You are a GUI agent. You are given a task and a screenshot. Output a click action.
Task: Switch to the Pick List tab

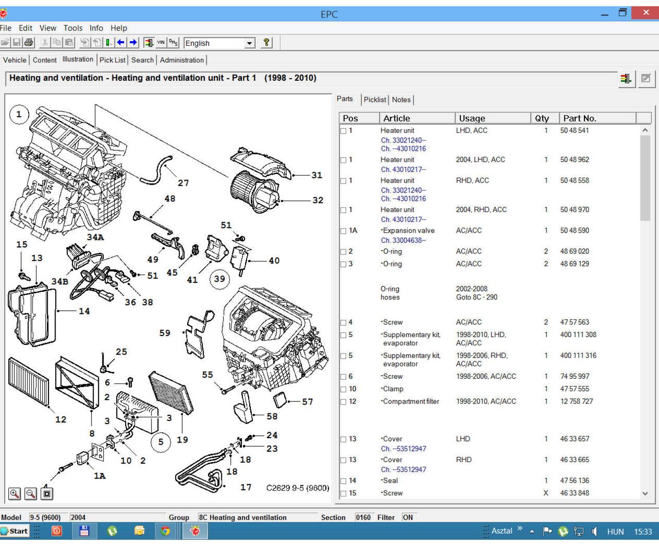pyautogui.click(x=112, y=60)
